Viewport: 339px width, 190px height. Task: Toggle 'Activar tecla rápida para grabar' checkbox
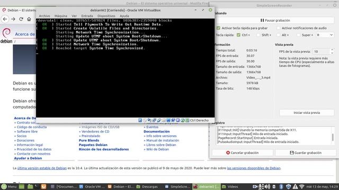[x=218, y=28]
